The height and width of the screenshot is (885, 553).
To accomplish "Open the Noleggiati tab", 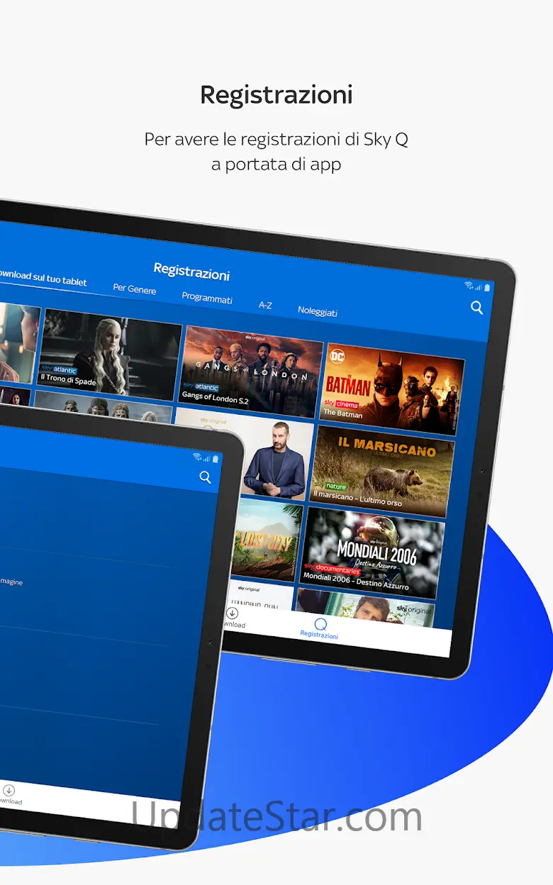I will [x=318, y=311].
